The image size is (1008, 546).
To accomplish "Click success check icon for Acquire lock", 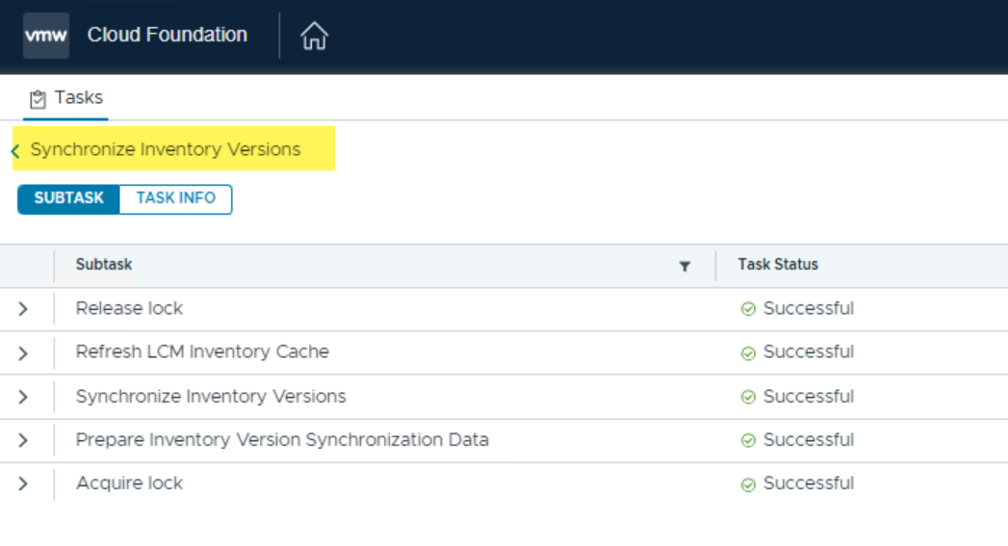I will 747,484.
